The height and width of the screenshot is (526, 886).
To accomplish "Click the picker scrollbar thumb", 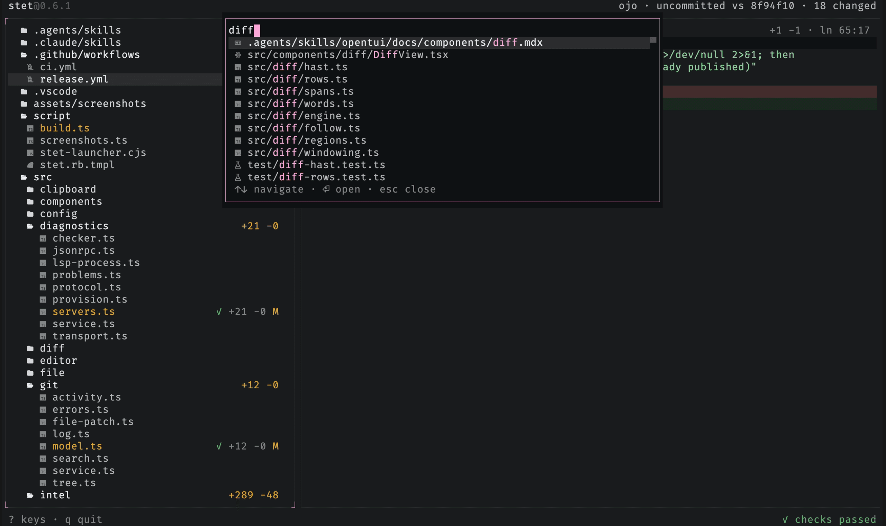I will click(x=653, y=40).
